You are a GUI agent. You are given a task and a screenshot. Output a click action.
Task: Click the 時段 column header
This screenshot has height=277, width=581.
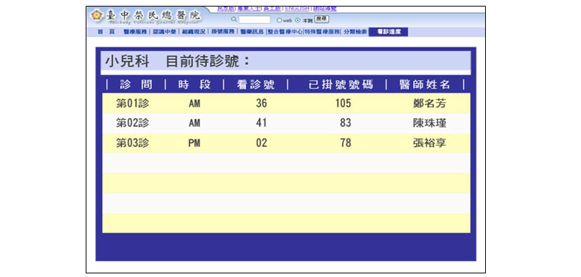pos(195,85)
